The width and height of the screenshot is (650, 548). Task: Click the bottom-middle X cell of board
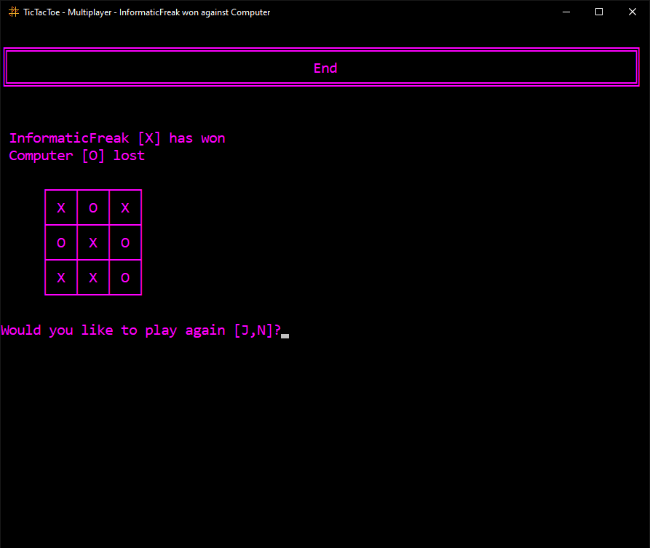click(93, 278)
